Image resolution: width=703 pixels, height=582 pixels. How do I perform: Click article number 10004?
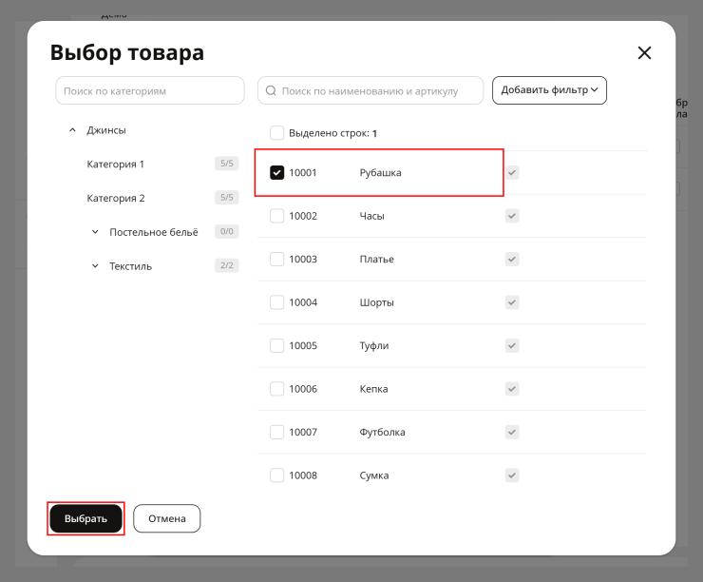(303, 302)
